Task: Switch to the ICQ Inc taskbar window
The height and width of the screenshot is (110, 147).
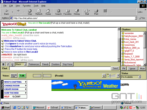Action: pos(68,108)
